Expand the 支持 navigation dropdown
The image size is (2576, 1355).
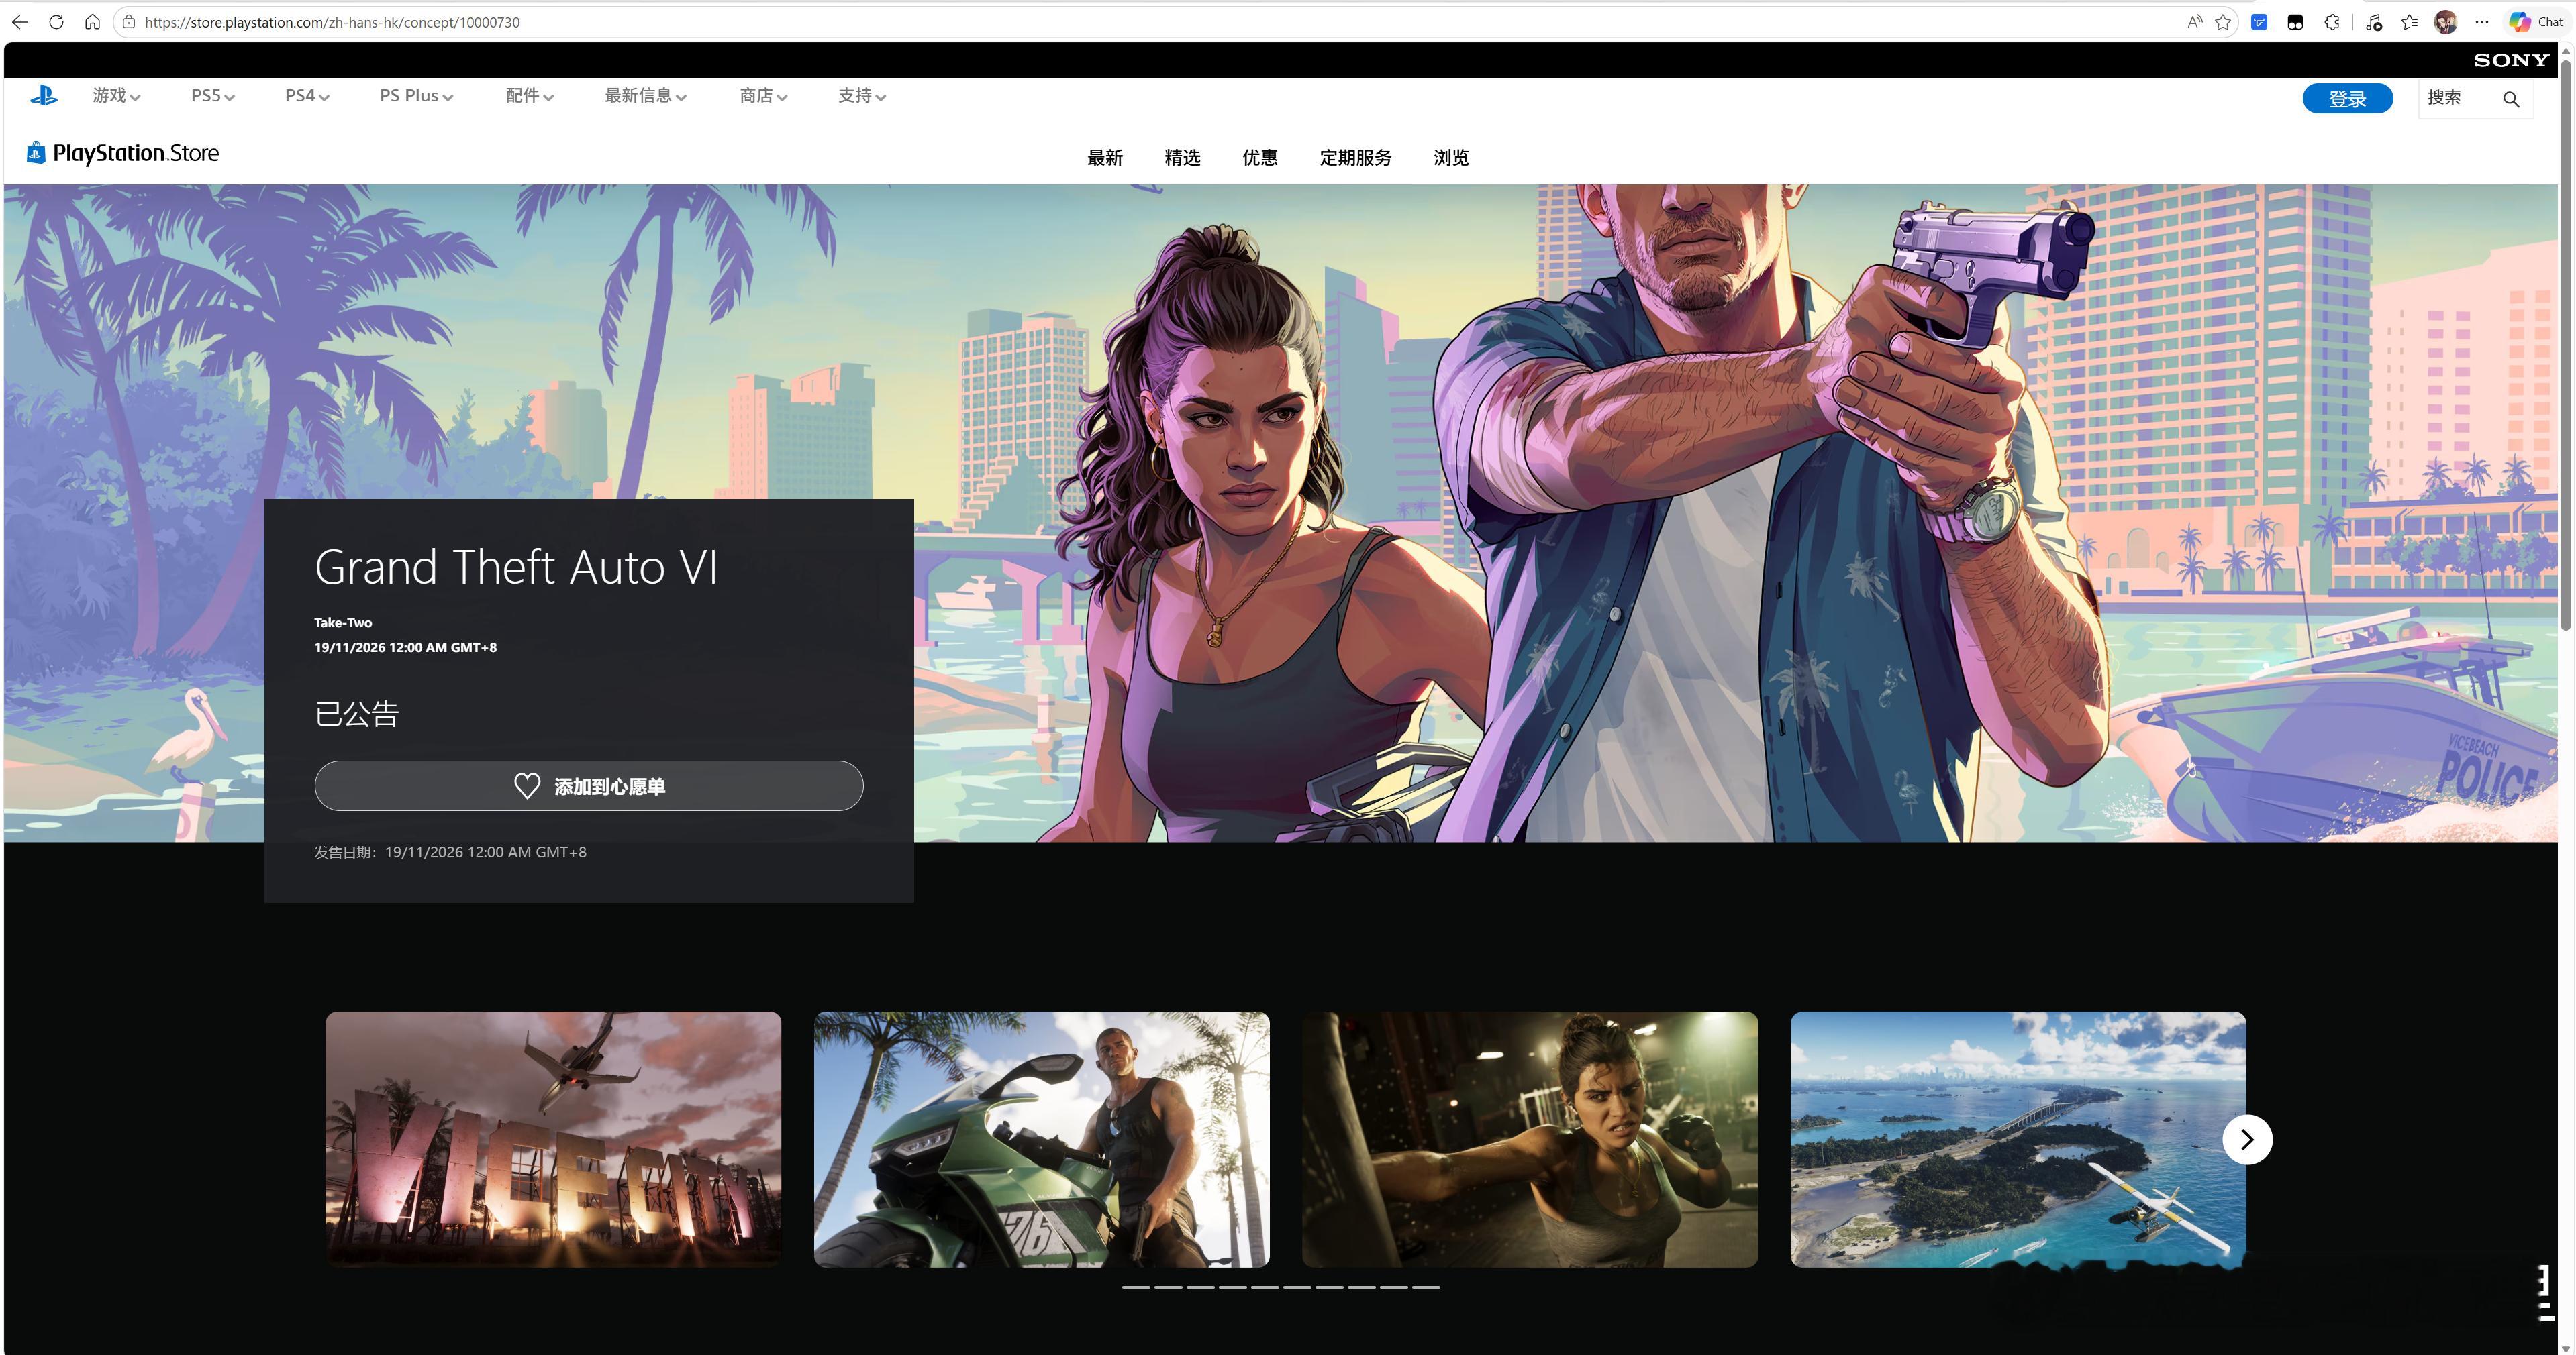point(862,96)
